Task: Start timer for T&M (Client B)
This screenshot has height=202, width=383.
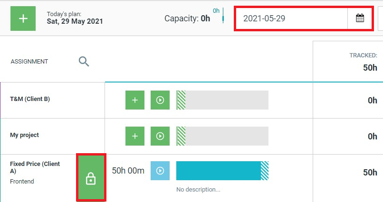Action: coord(160,100)
